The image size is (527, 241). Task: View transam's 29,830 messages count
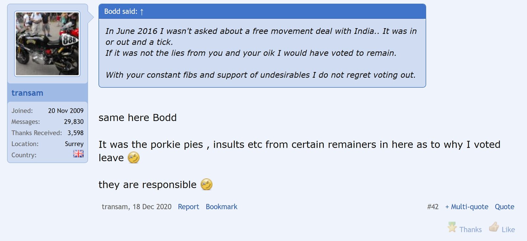pyautogui.click(x=74, y=122)
